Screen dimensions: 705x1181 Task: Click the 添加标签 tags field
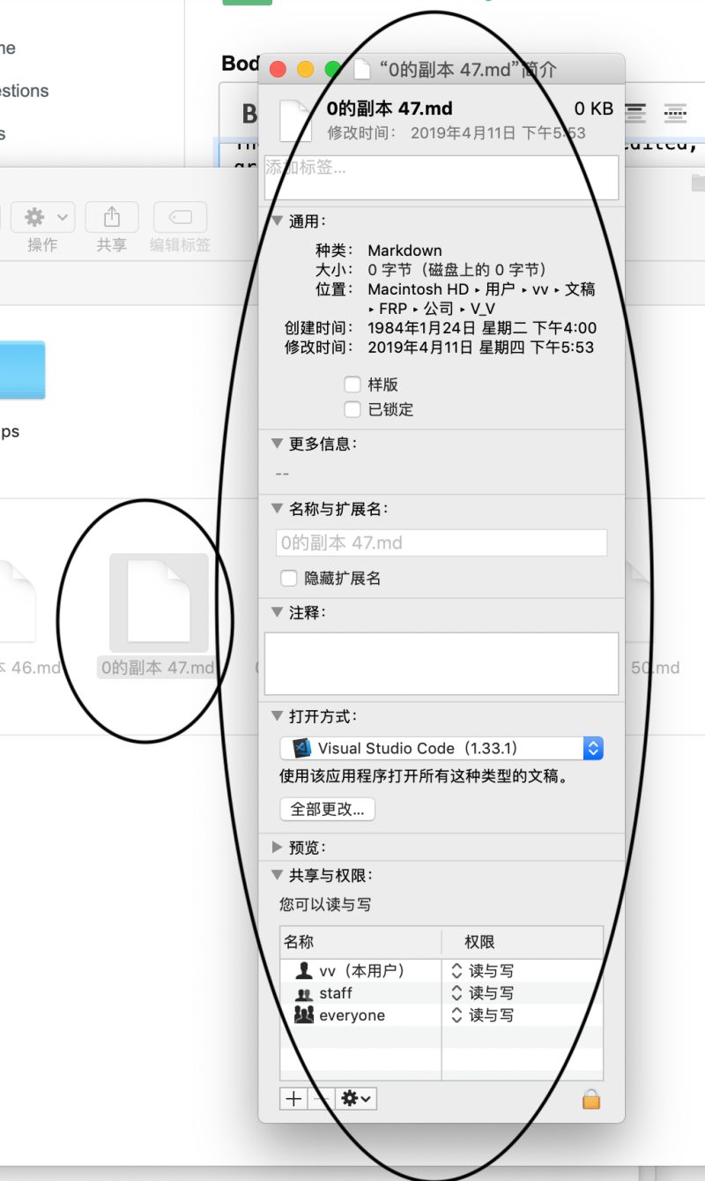click(442, 178)
